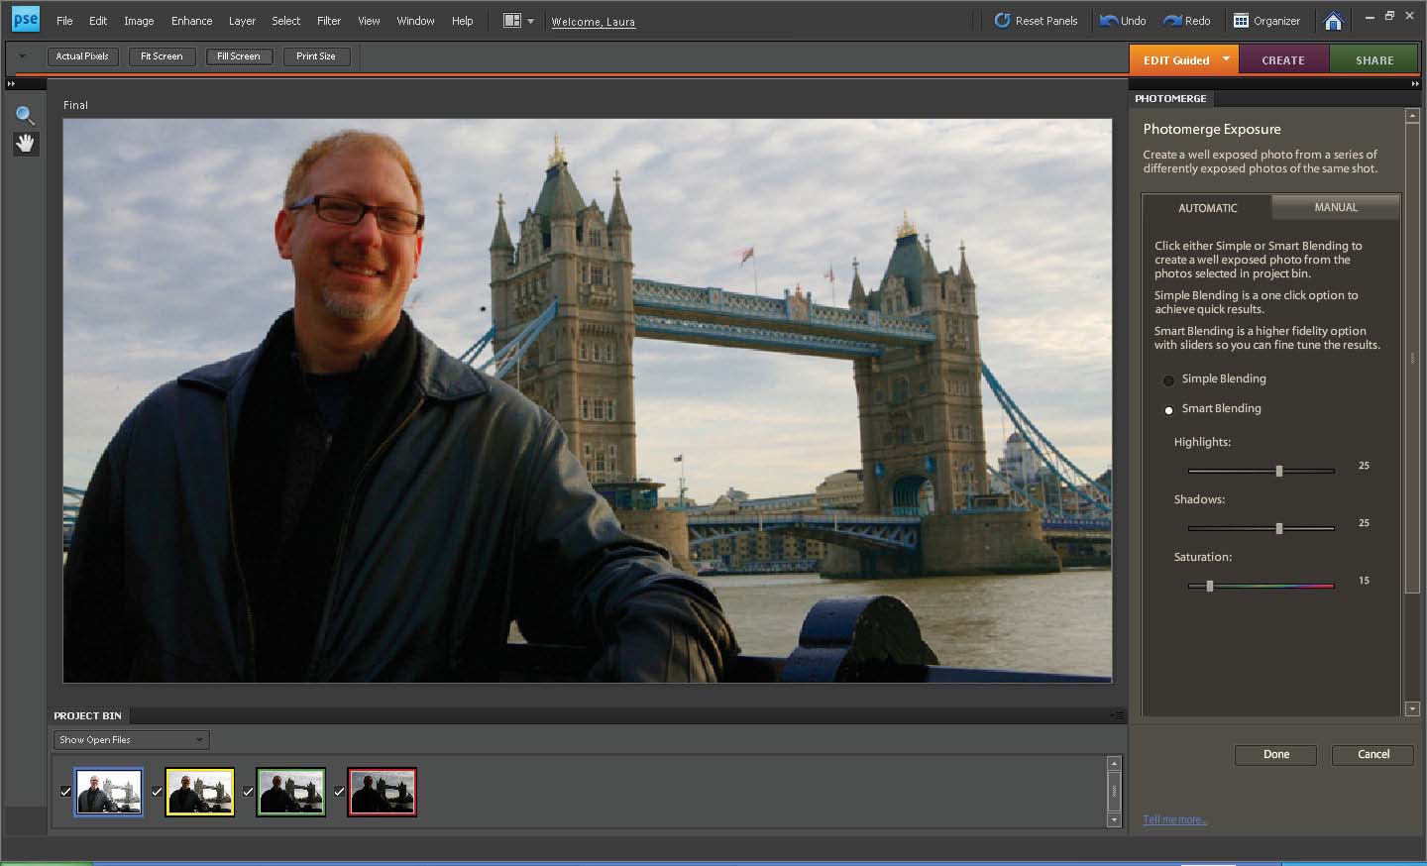
Task: Open the Organizer
Action: click(1266, 21)
